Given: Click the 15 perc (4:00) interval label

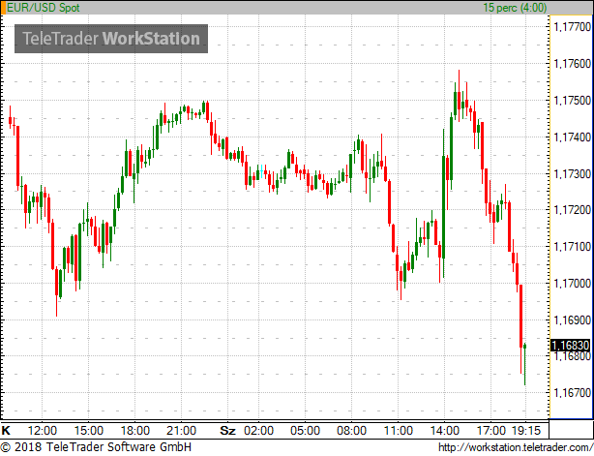Looking at the screenshot, I should point(515,8).
